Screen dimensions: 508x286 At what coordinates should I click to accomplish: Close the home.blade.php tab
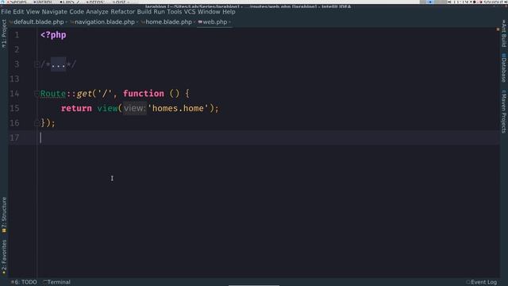coord(194,22)
